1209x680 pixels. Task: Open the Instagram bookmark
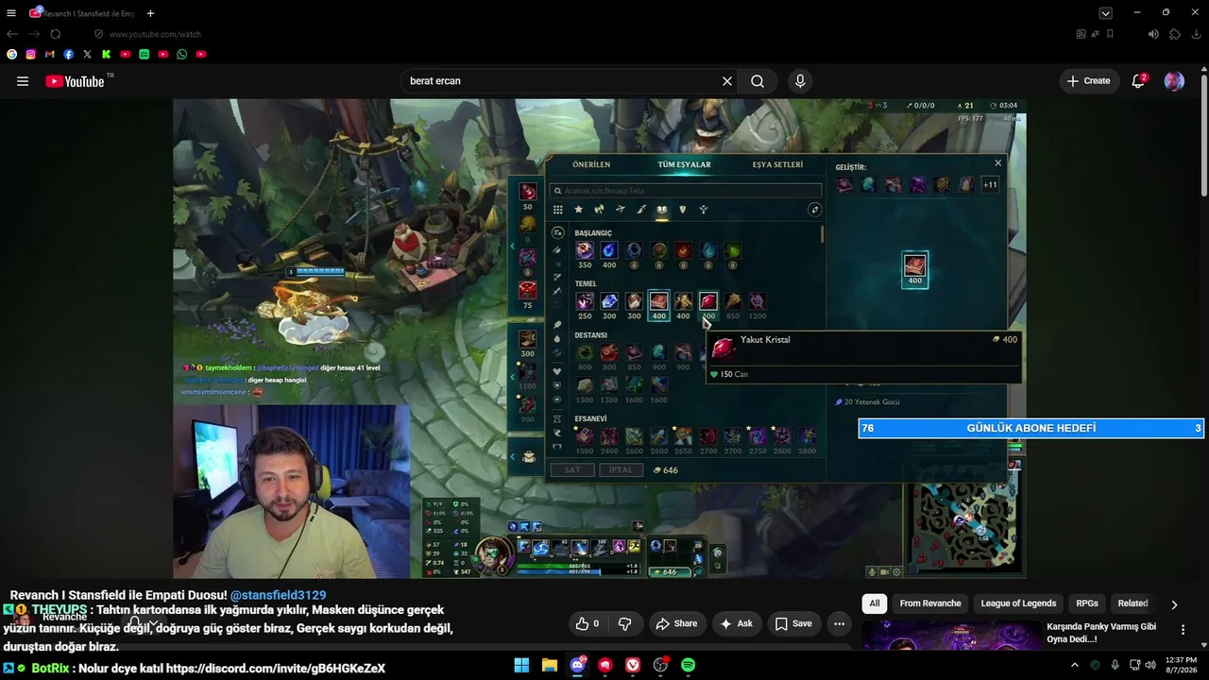30,55
